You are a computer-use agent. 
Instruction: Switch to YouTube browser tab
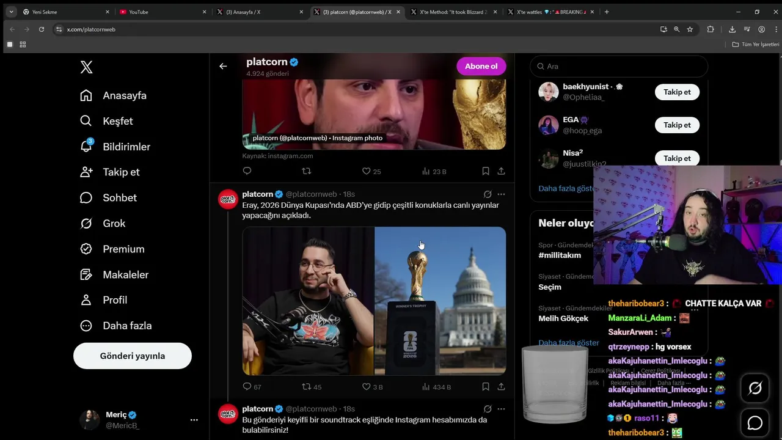[162, 12]
